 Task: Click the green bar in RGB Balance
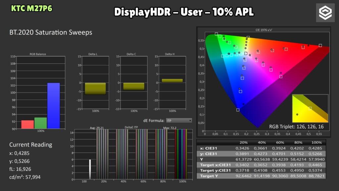41,123
